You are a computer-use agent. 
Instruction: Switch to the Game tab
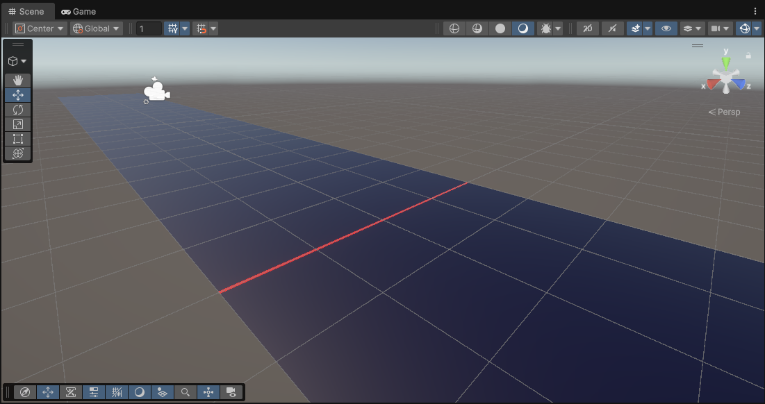(x=79, y=11)
